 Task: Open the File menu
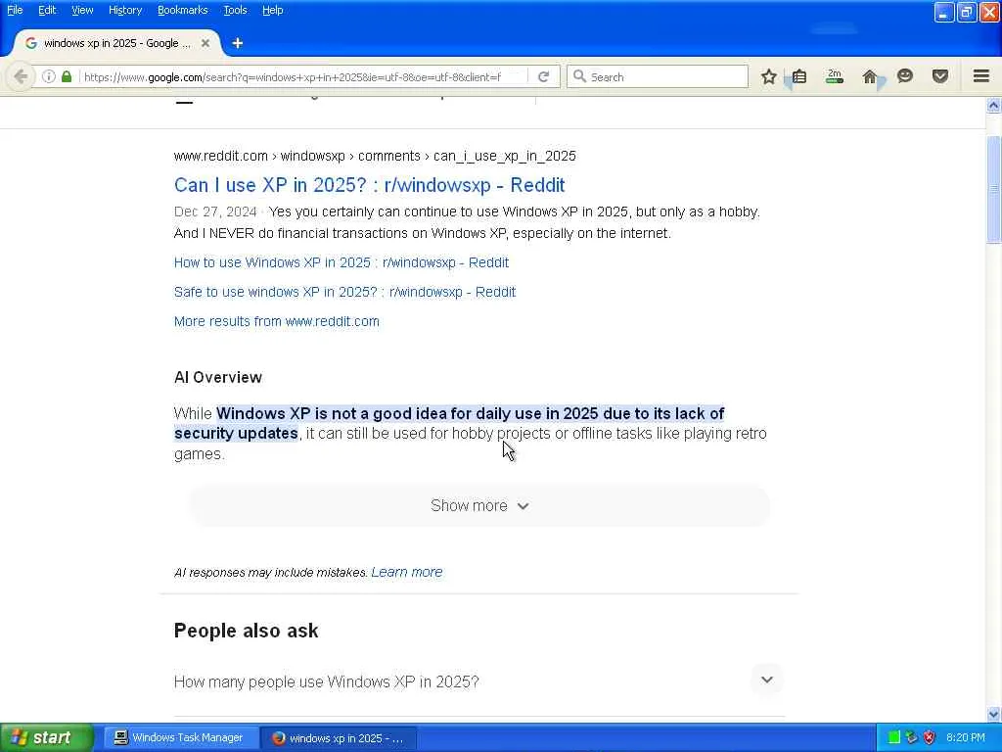point(15,10)
